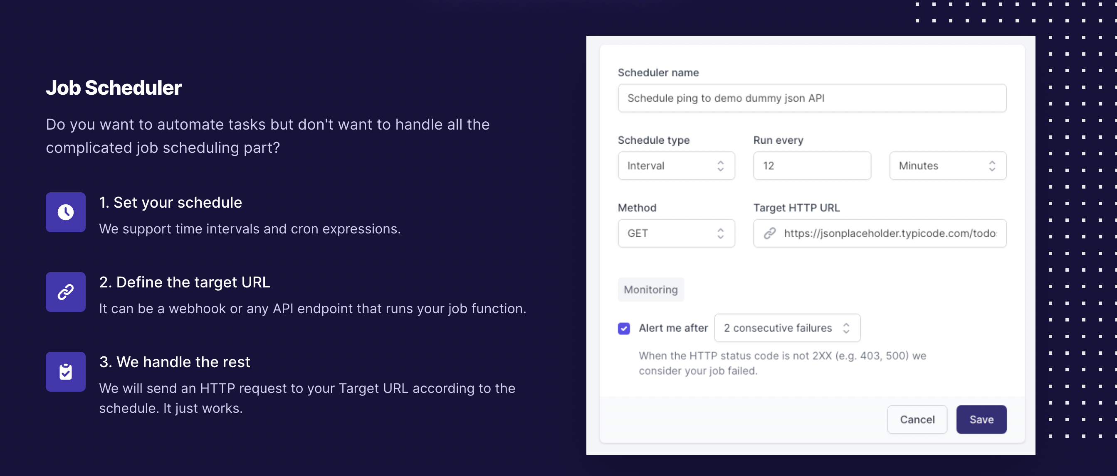
Task: Focus the Scheduler name input field
Action: 812,98
